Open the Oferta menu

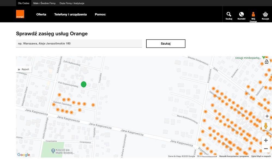(41, 14)
